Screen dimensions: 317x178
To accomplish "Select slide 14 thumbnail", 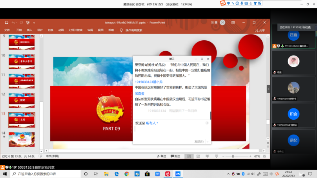I will coord(22,139).
